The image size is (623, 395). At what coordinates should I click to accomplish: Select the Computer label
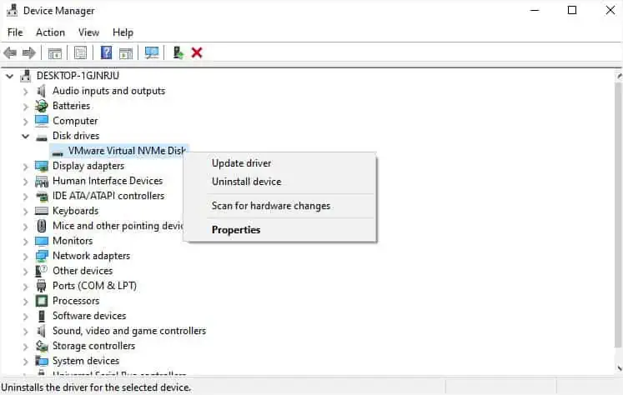coord(75,121)
